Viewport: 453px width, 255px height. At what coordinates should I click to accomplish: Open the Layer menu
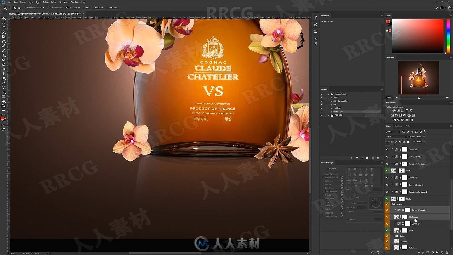coord(31,2)
